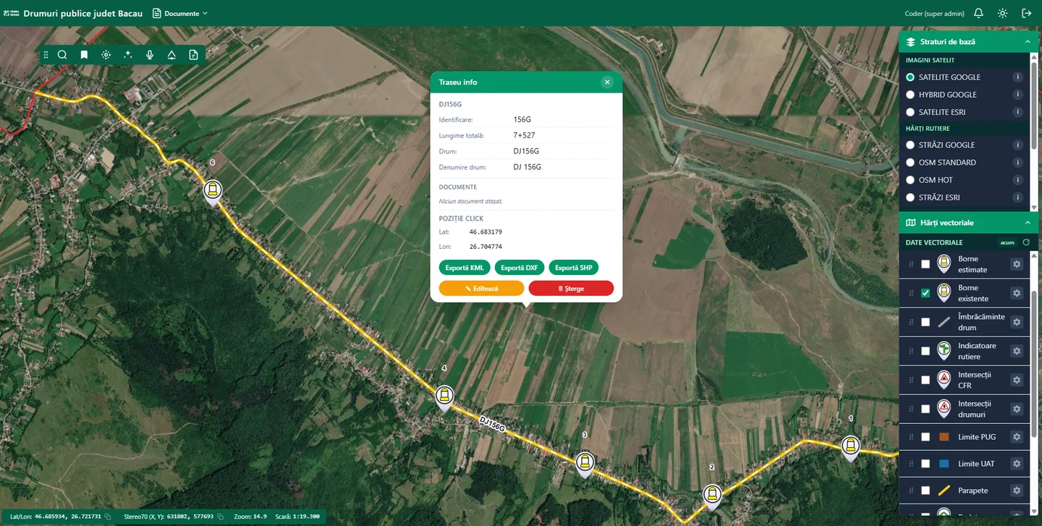This screenshot has width=1042, height=526.
Task: Enable the Borne estimate layer checkbox
Action: (925, 264)
